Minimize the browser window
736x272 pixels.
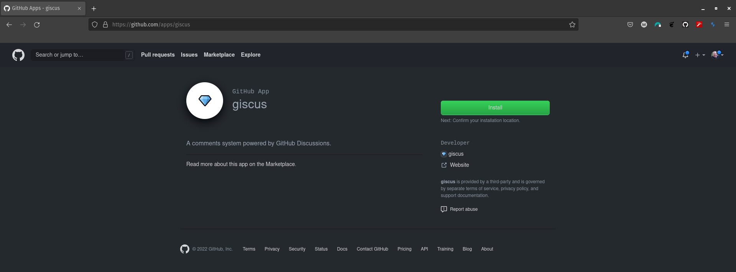[x=703, y=8]
